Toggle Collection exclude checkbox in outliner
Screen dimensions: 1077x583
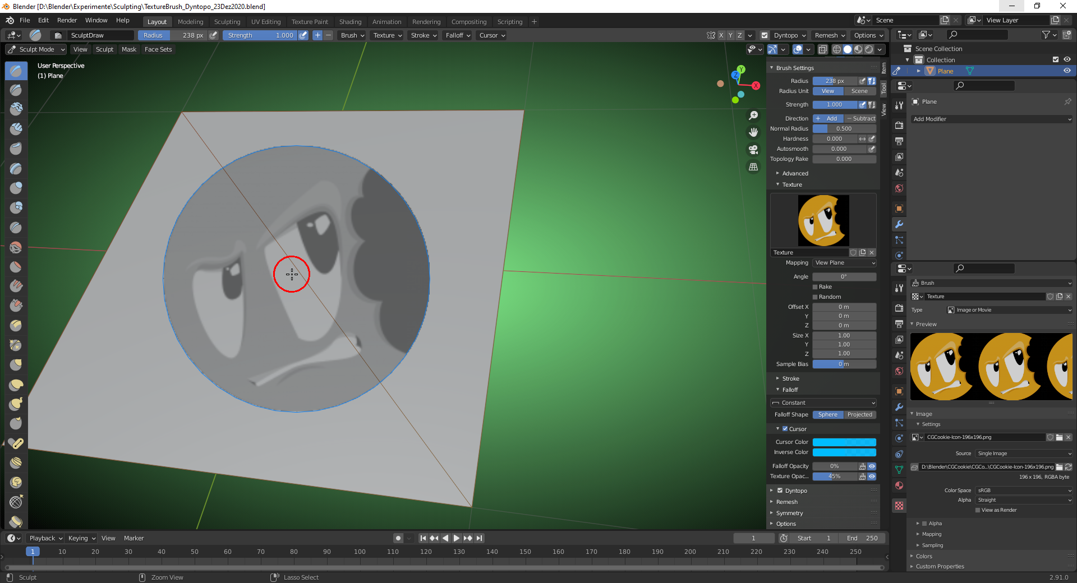click(x=1056, y=59)
